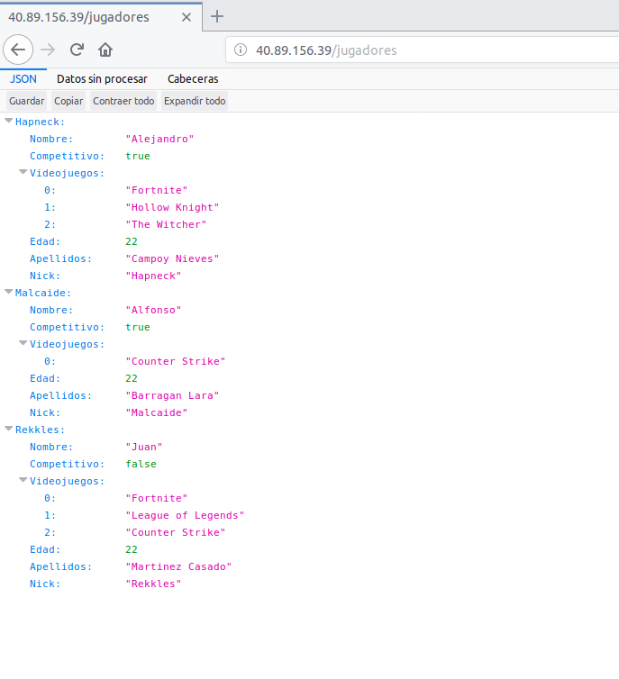Collapse the Hapneck node
Screen dimensions: 619x679
coord(9,121)
